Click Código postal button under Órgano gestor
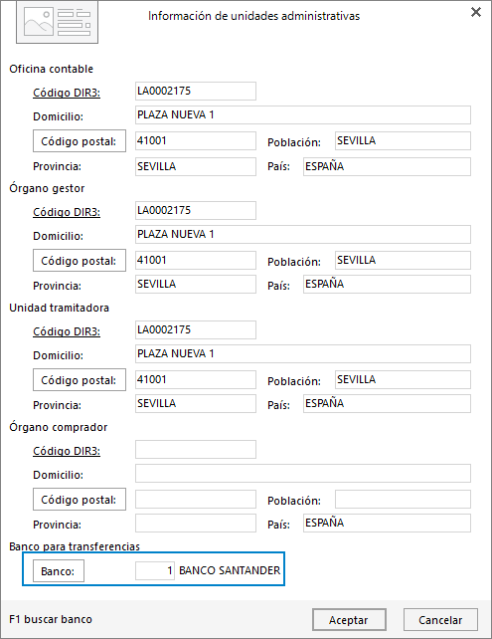Viewport: 492px width, 639px height. pos(80,261)
